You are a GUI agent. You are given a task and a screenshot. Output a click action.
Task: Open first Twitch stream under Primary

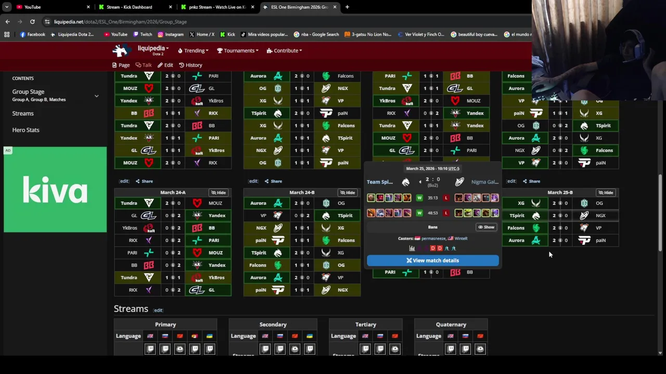pos(150,349)
